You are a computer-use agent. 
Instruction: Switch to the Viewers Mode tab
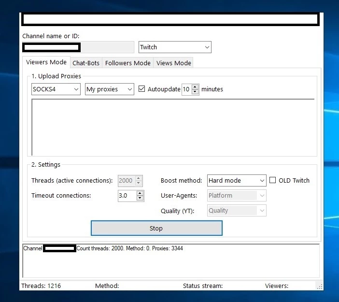click(46, 62)
